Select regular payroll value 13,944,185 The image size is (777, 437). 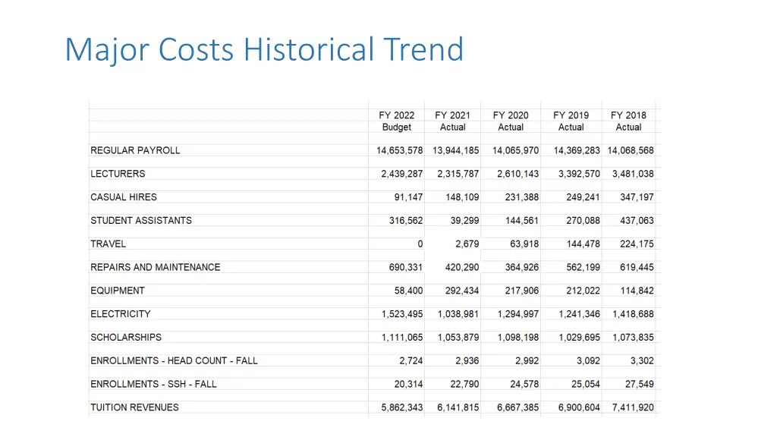pyautogui.click(x=456, y=150)
